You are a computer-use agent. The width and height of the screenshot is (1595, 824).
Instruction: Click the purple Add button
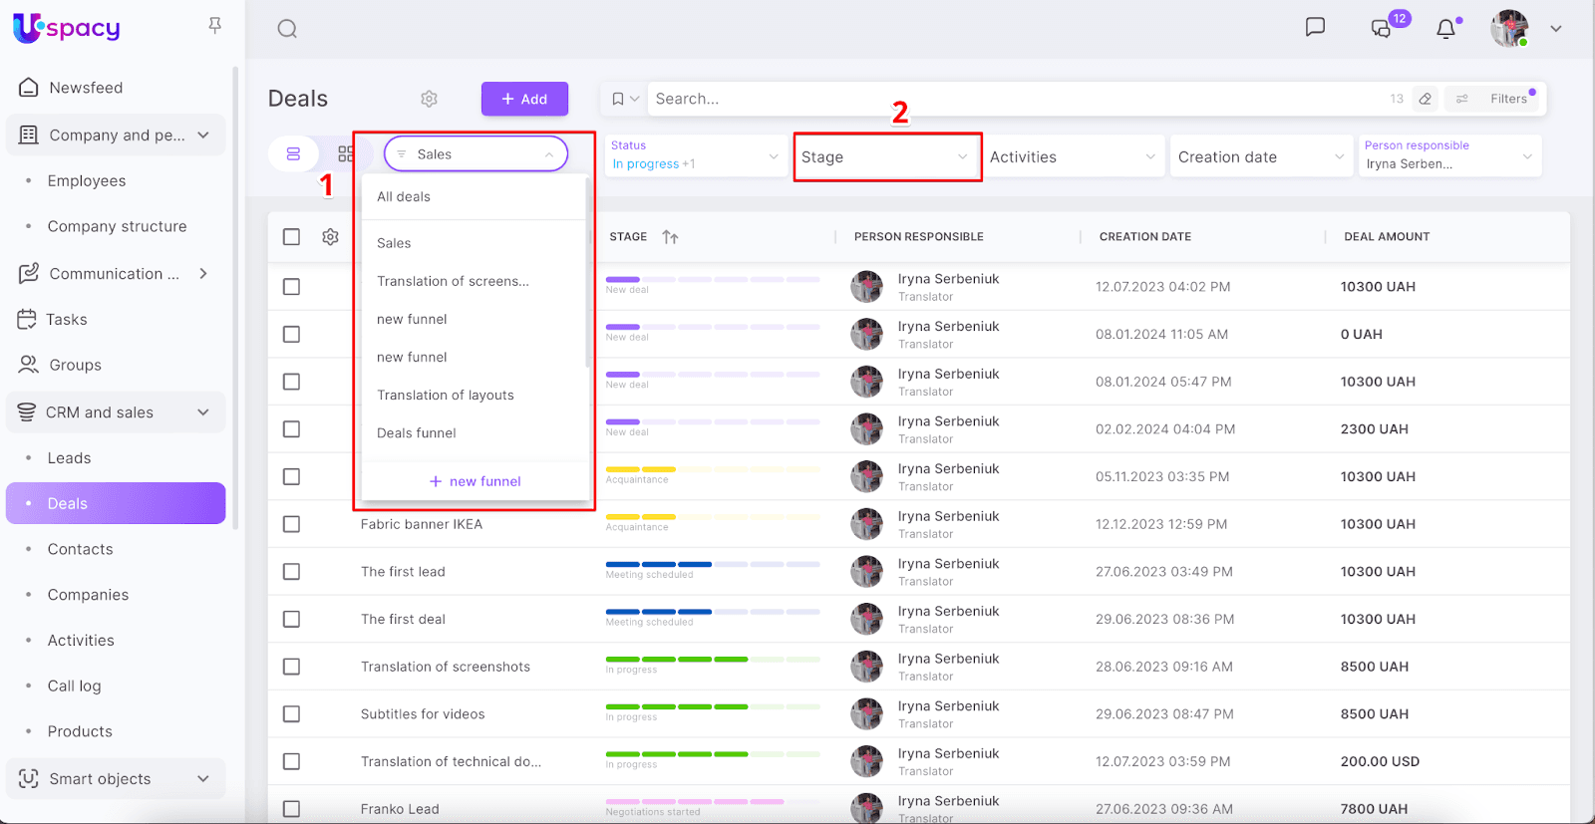(524, 99)
